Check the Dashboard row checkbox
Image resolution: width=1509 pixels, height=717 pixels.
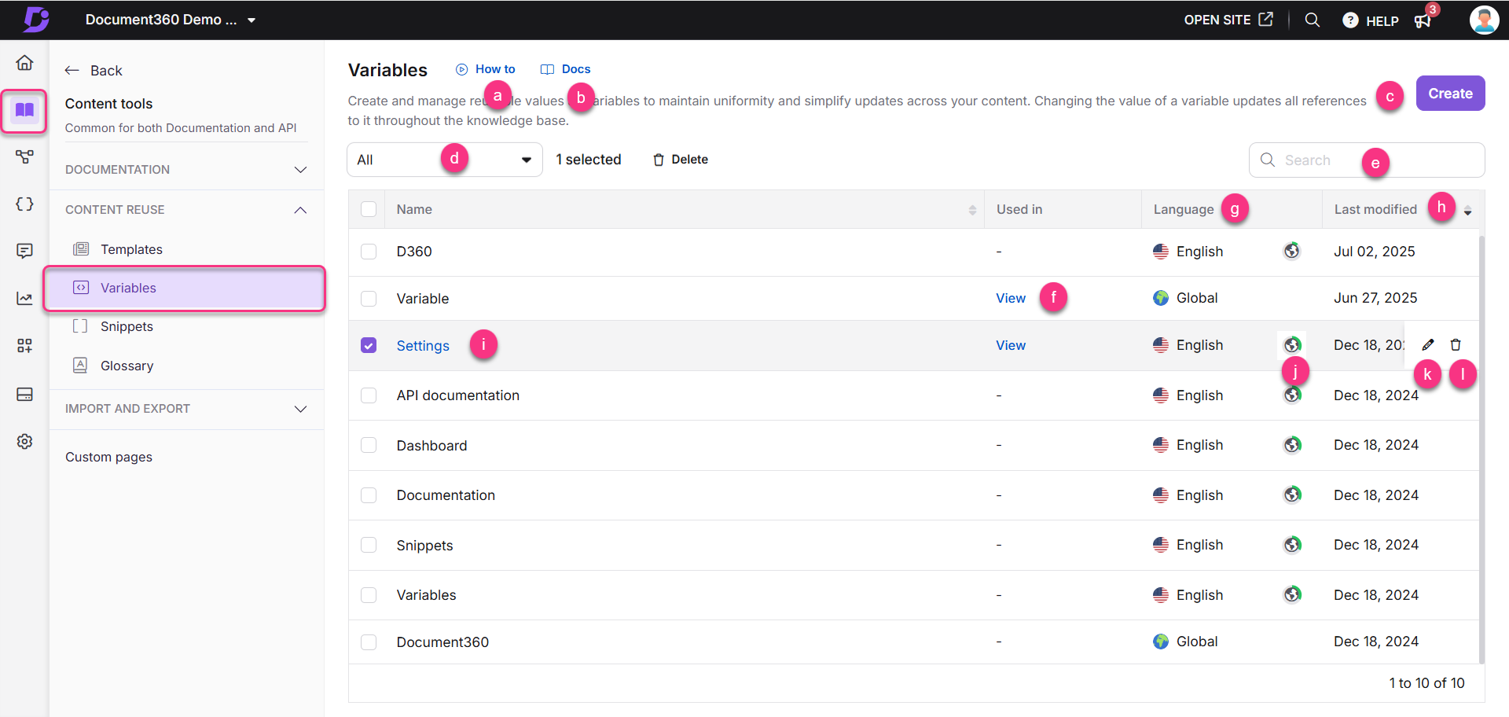[369, 445]
